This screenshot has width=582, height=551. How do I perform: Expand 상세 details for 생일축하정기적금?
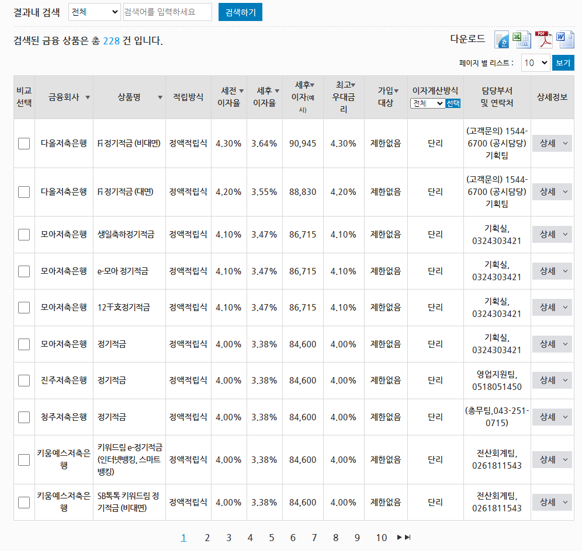[552, 235]
